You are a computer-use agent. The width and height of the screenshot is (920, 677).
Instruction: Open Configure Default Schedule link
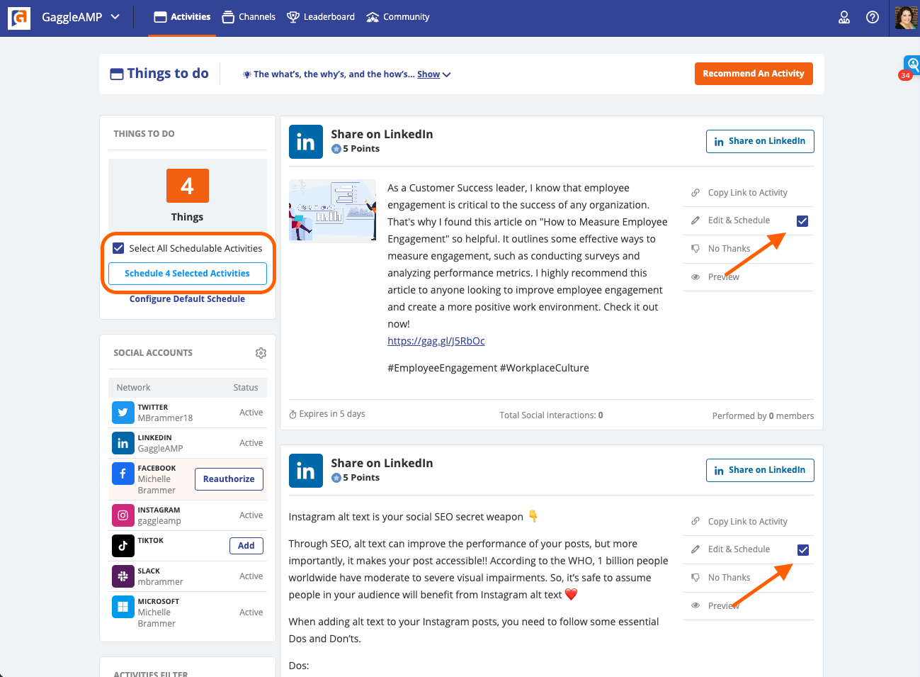187,299
